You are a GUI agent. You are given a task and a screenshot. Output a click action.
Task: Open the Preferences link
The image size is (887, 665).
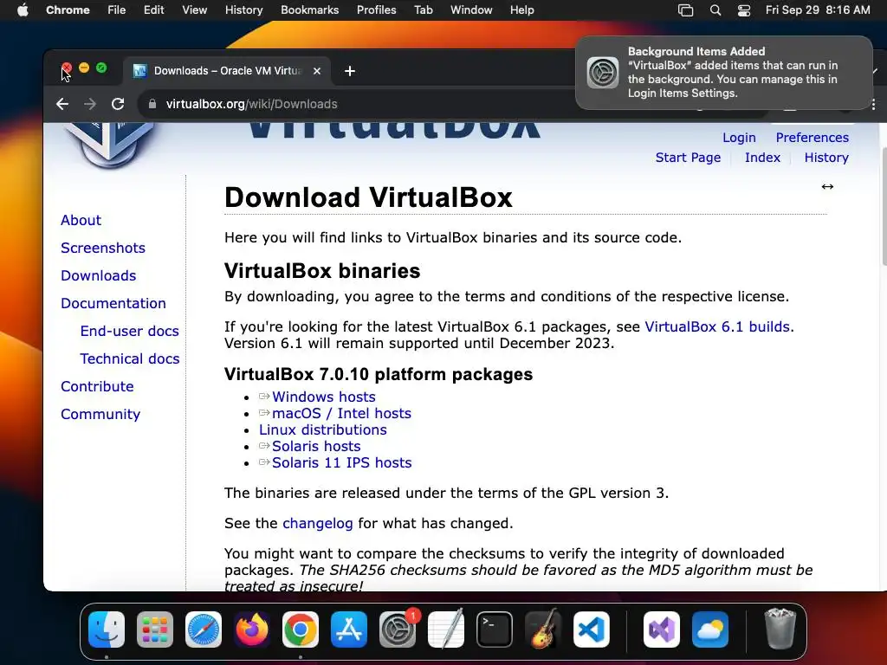pyautogui.click(x=812, y=138)
